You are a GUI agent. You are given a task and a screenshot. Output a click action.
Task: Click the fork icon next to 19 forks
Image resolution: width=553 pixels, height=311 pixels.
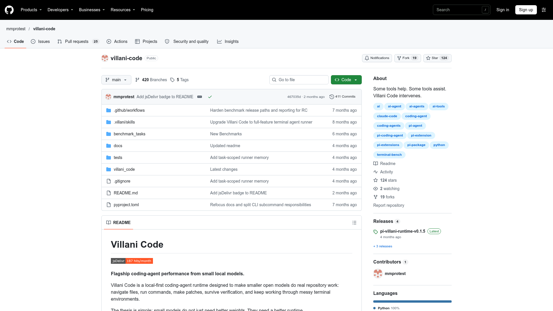click(x=376, y=197)
